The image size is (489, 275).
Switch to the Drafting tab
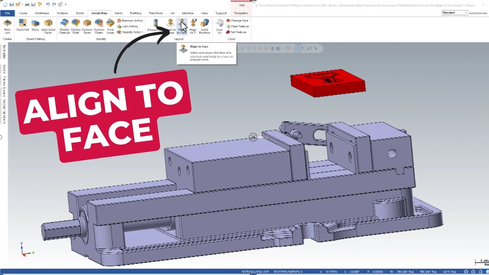click(136, 13)
